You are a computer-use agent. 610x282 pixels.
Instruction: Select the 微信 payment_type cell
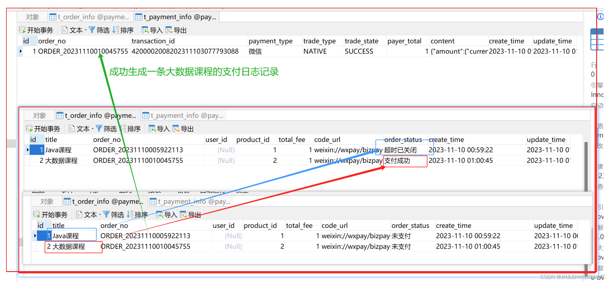point(275,51)
